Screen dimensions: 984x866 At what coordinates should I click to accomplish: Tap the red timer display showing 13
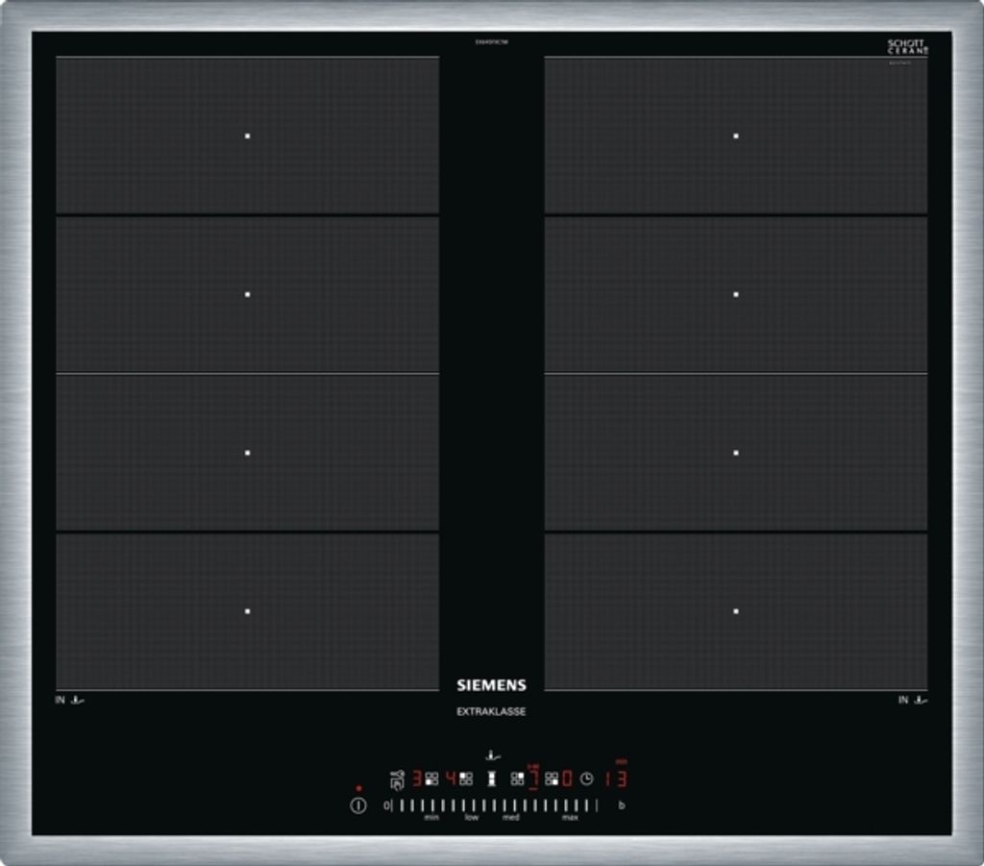coord(616,779)
